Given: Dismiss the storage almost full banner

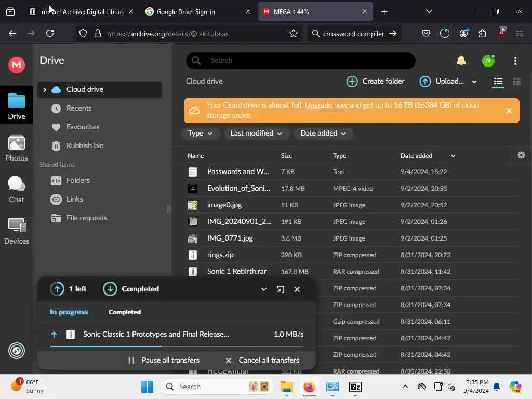Looking at the screenshot, I should point(509,111).
